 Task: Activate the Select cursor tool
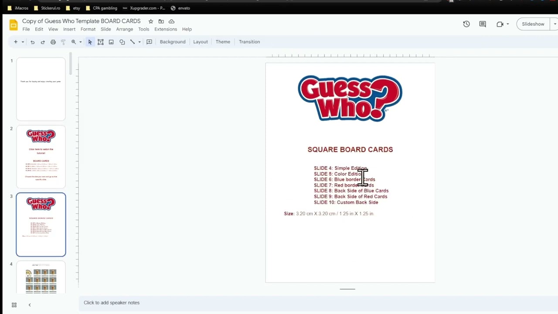click(x=90, y=42)
